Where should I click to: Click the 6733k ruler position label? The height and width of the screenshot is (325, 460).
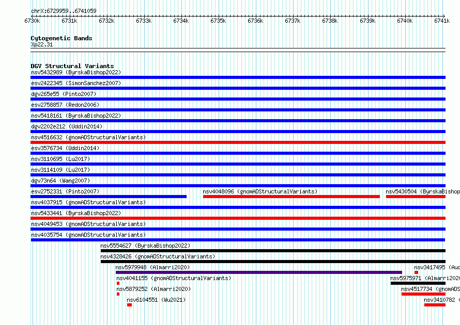(x=144, y=21)
